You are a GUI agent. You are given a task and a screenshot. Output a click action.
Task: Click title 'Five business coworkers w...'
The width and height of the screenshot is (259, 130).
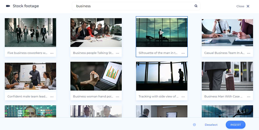click(27, 53)
